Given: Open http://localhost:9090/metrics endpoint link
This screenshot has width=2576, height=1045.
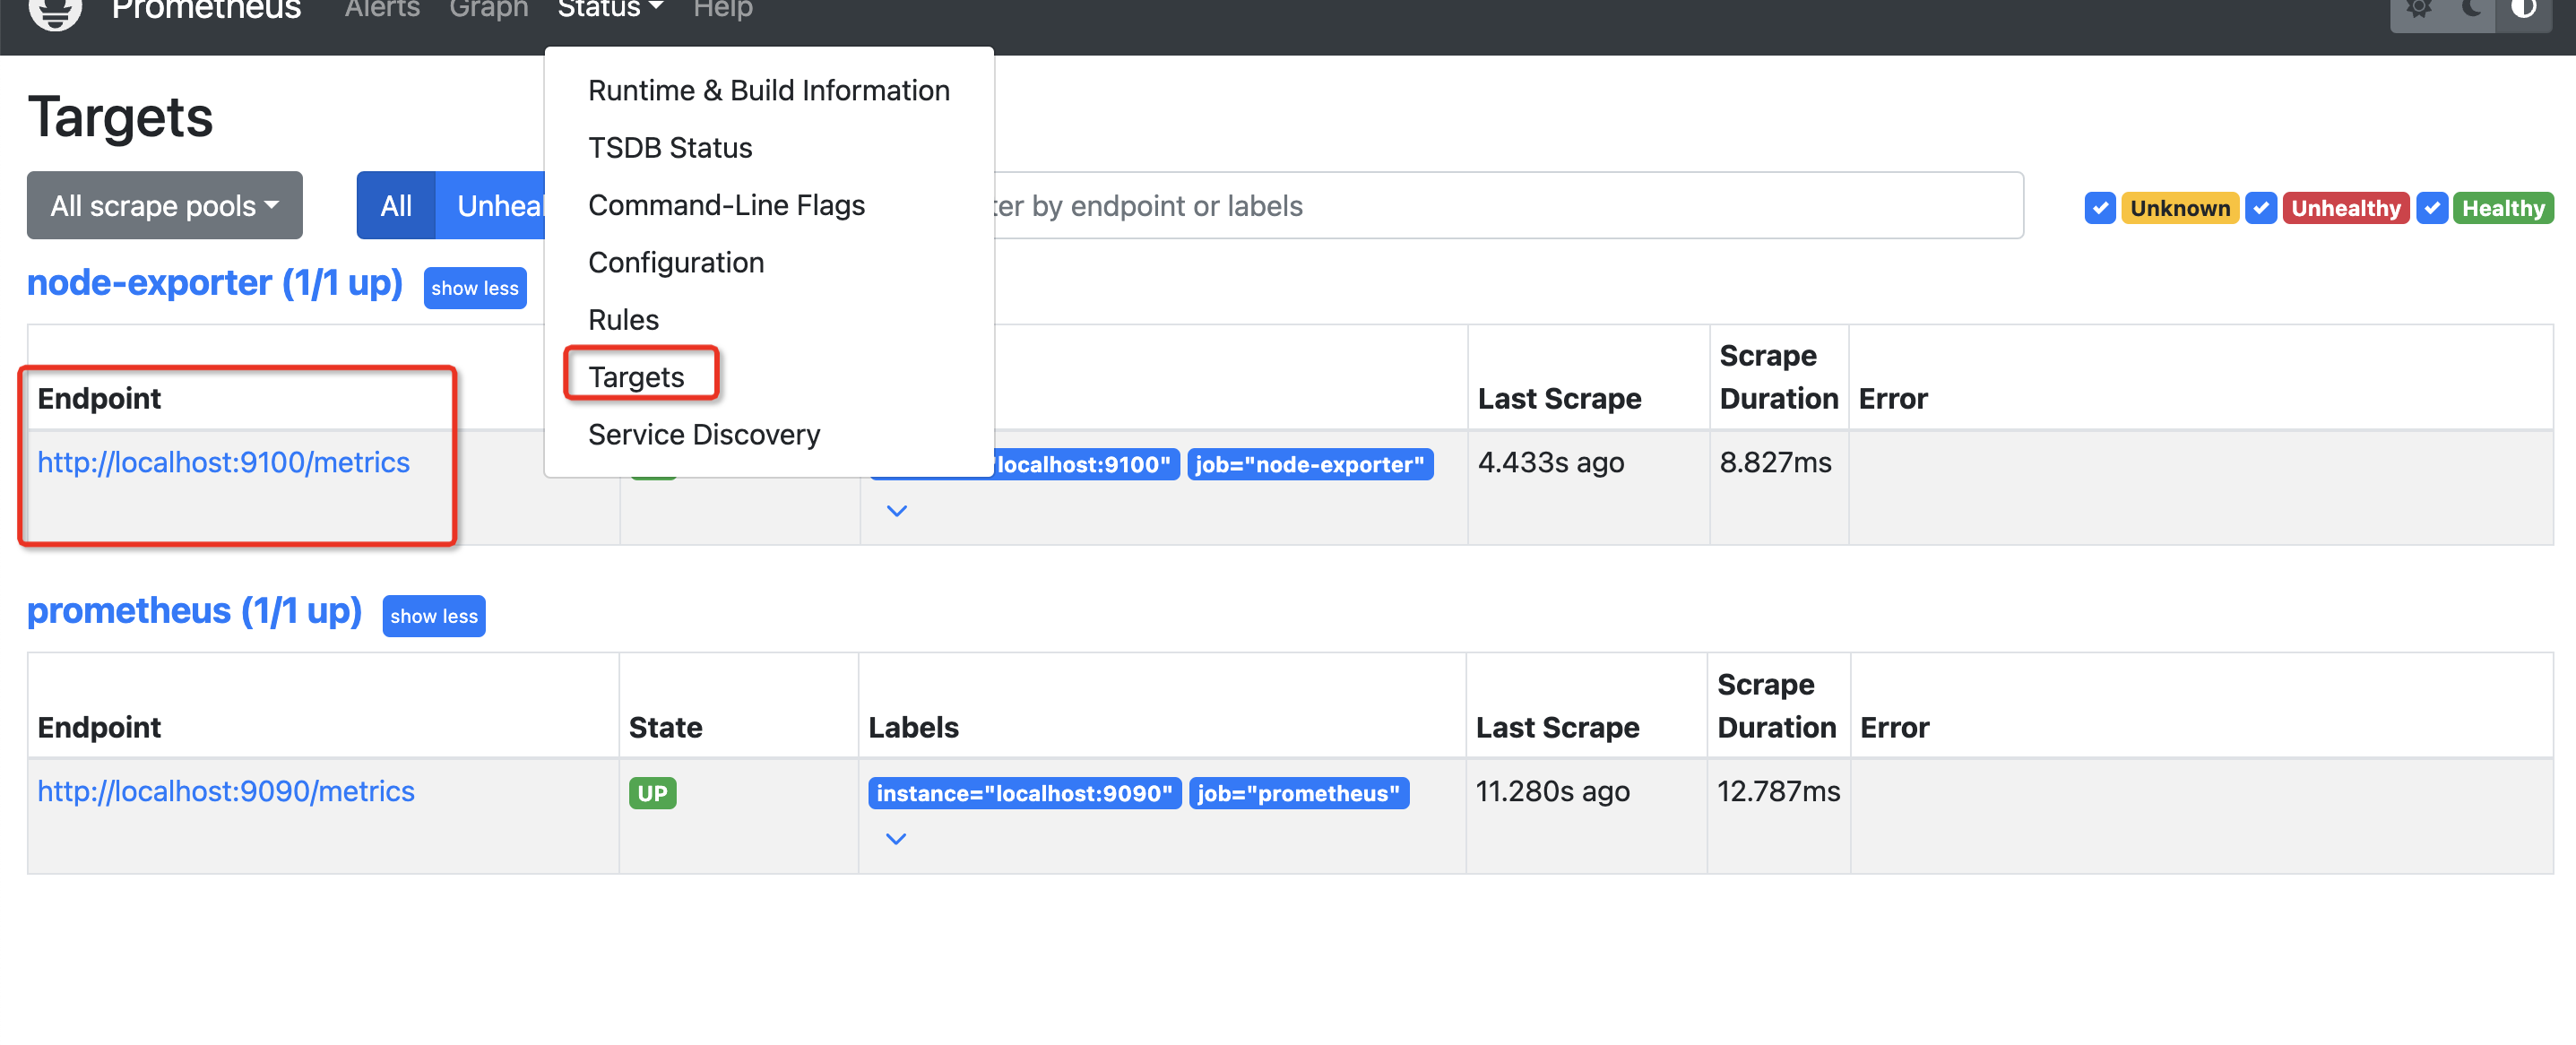Looking at the screenshot, I should tap(226, 791).
